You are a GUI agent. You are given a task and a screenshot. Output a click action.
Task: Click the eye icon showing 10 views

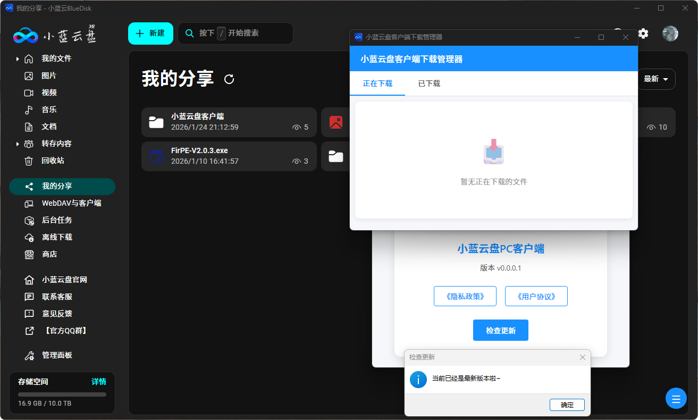(651, 128)
